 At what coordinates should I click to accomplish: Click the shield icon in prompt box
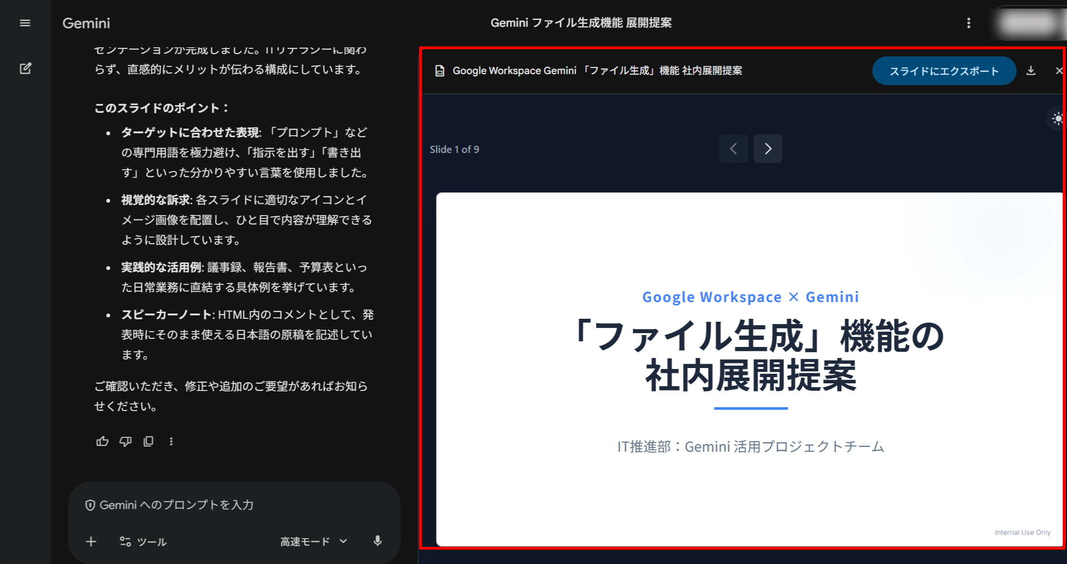pyautogui.click(x=90, y=505)
